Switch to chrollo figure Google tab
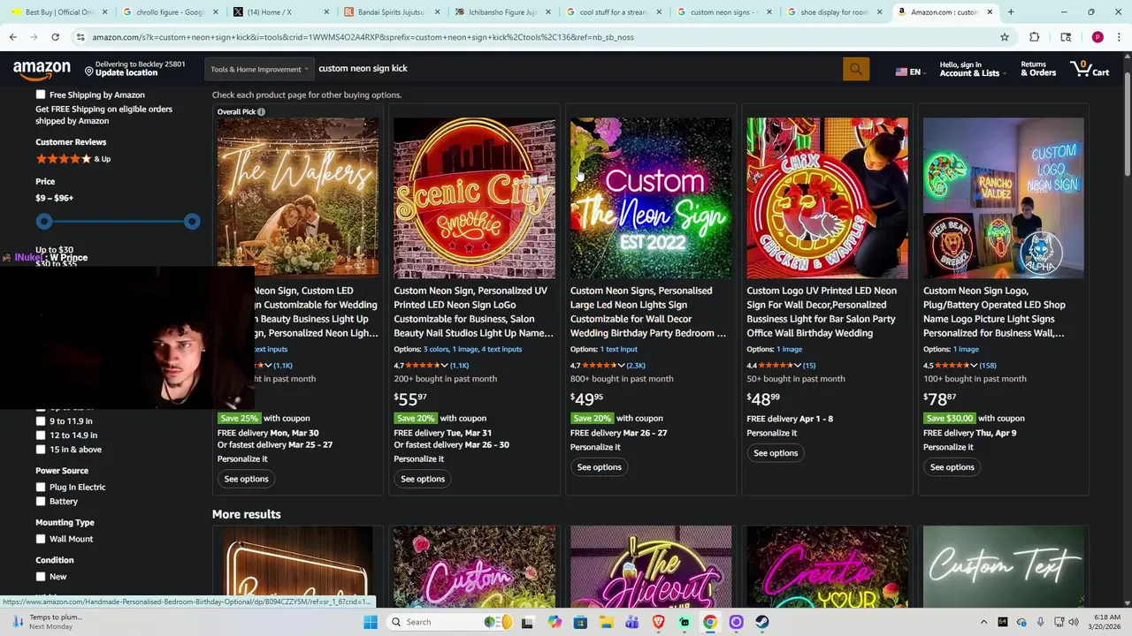This screenshot has height=636, width=1132. tap(168, 12)
